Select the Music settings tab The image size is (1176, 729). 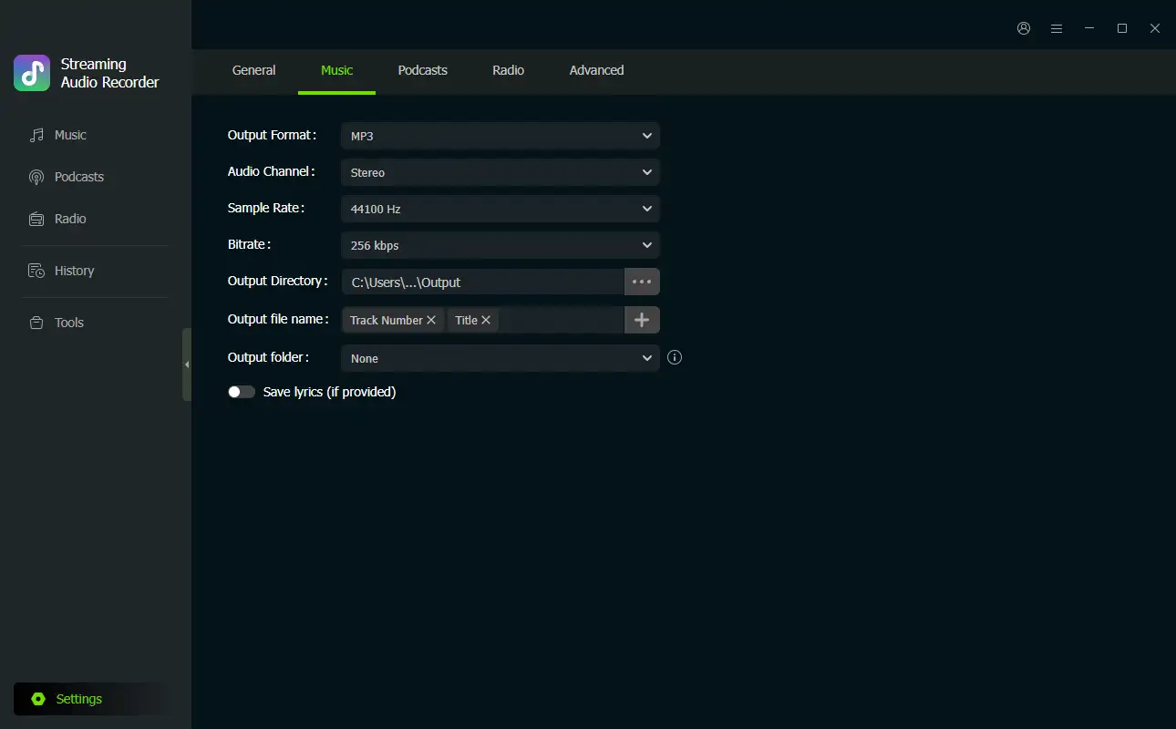[x=337, y=70]
